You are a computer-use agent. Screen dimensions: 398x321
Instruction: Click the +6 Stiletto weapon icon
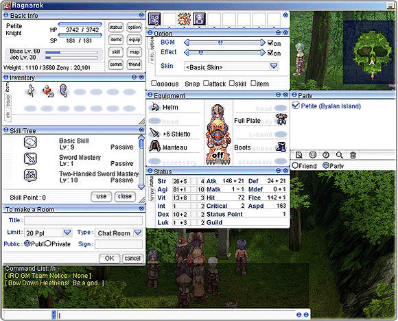pos(154,133)
